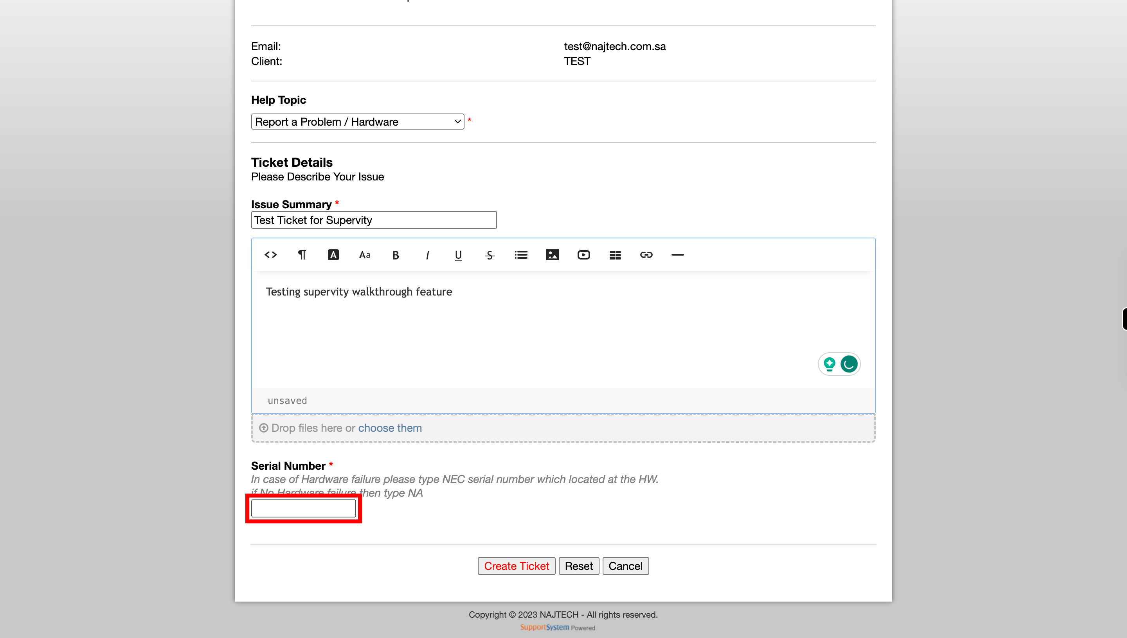Screen dimensions: 1127x638
Task: Toggle bold formatting on text
Action: [x=396, y=255]
